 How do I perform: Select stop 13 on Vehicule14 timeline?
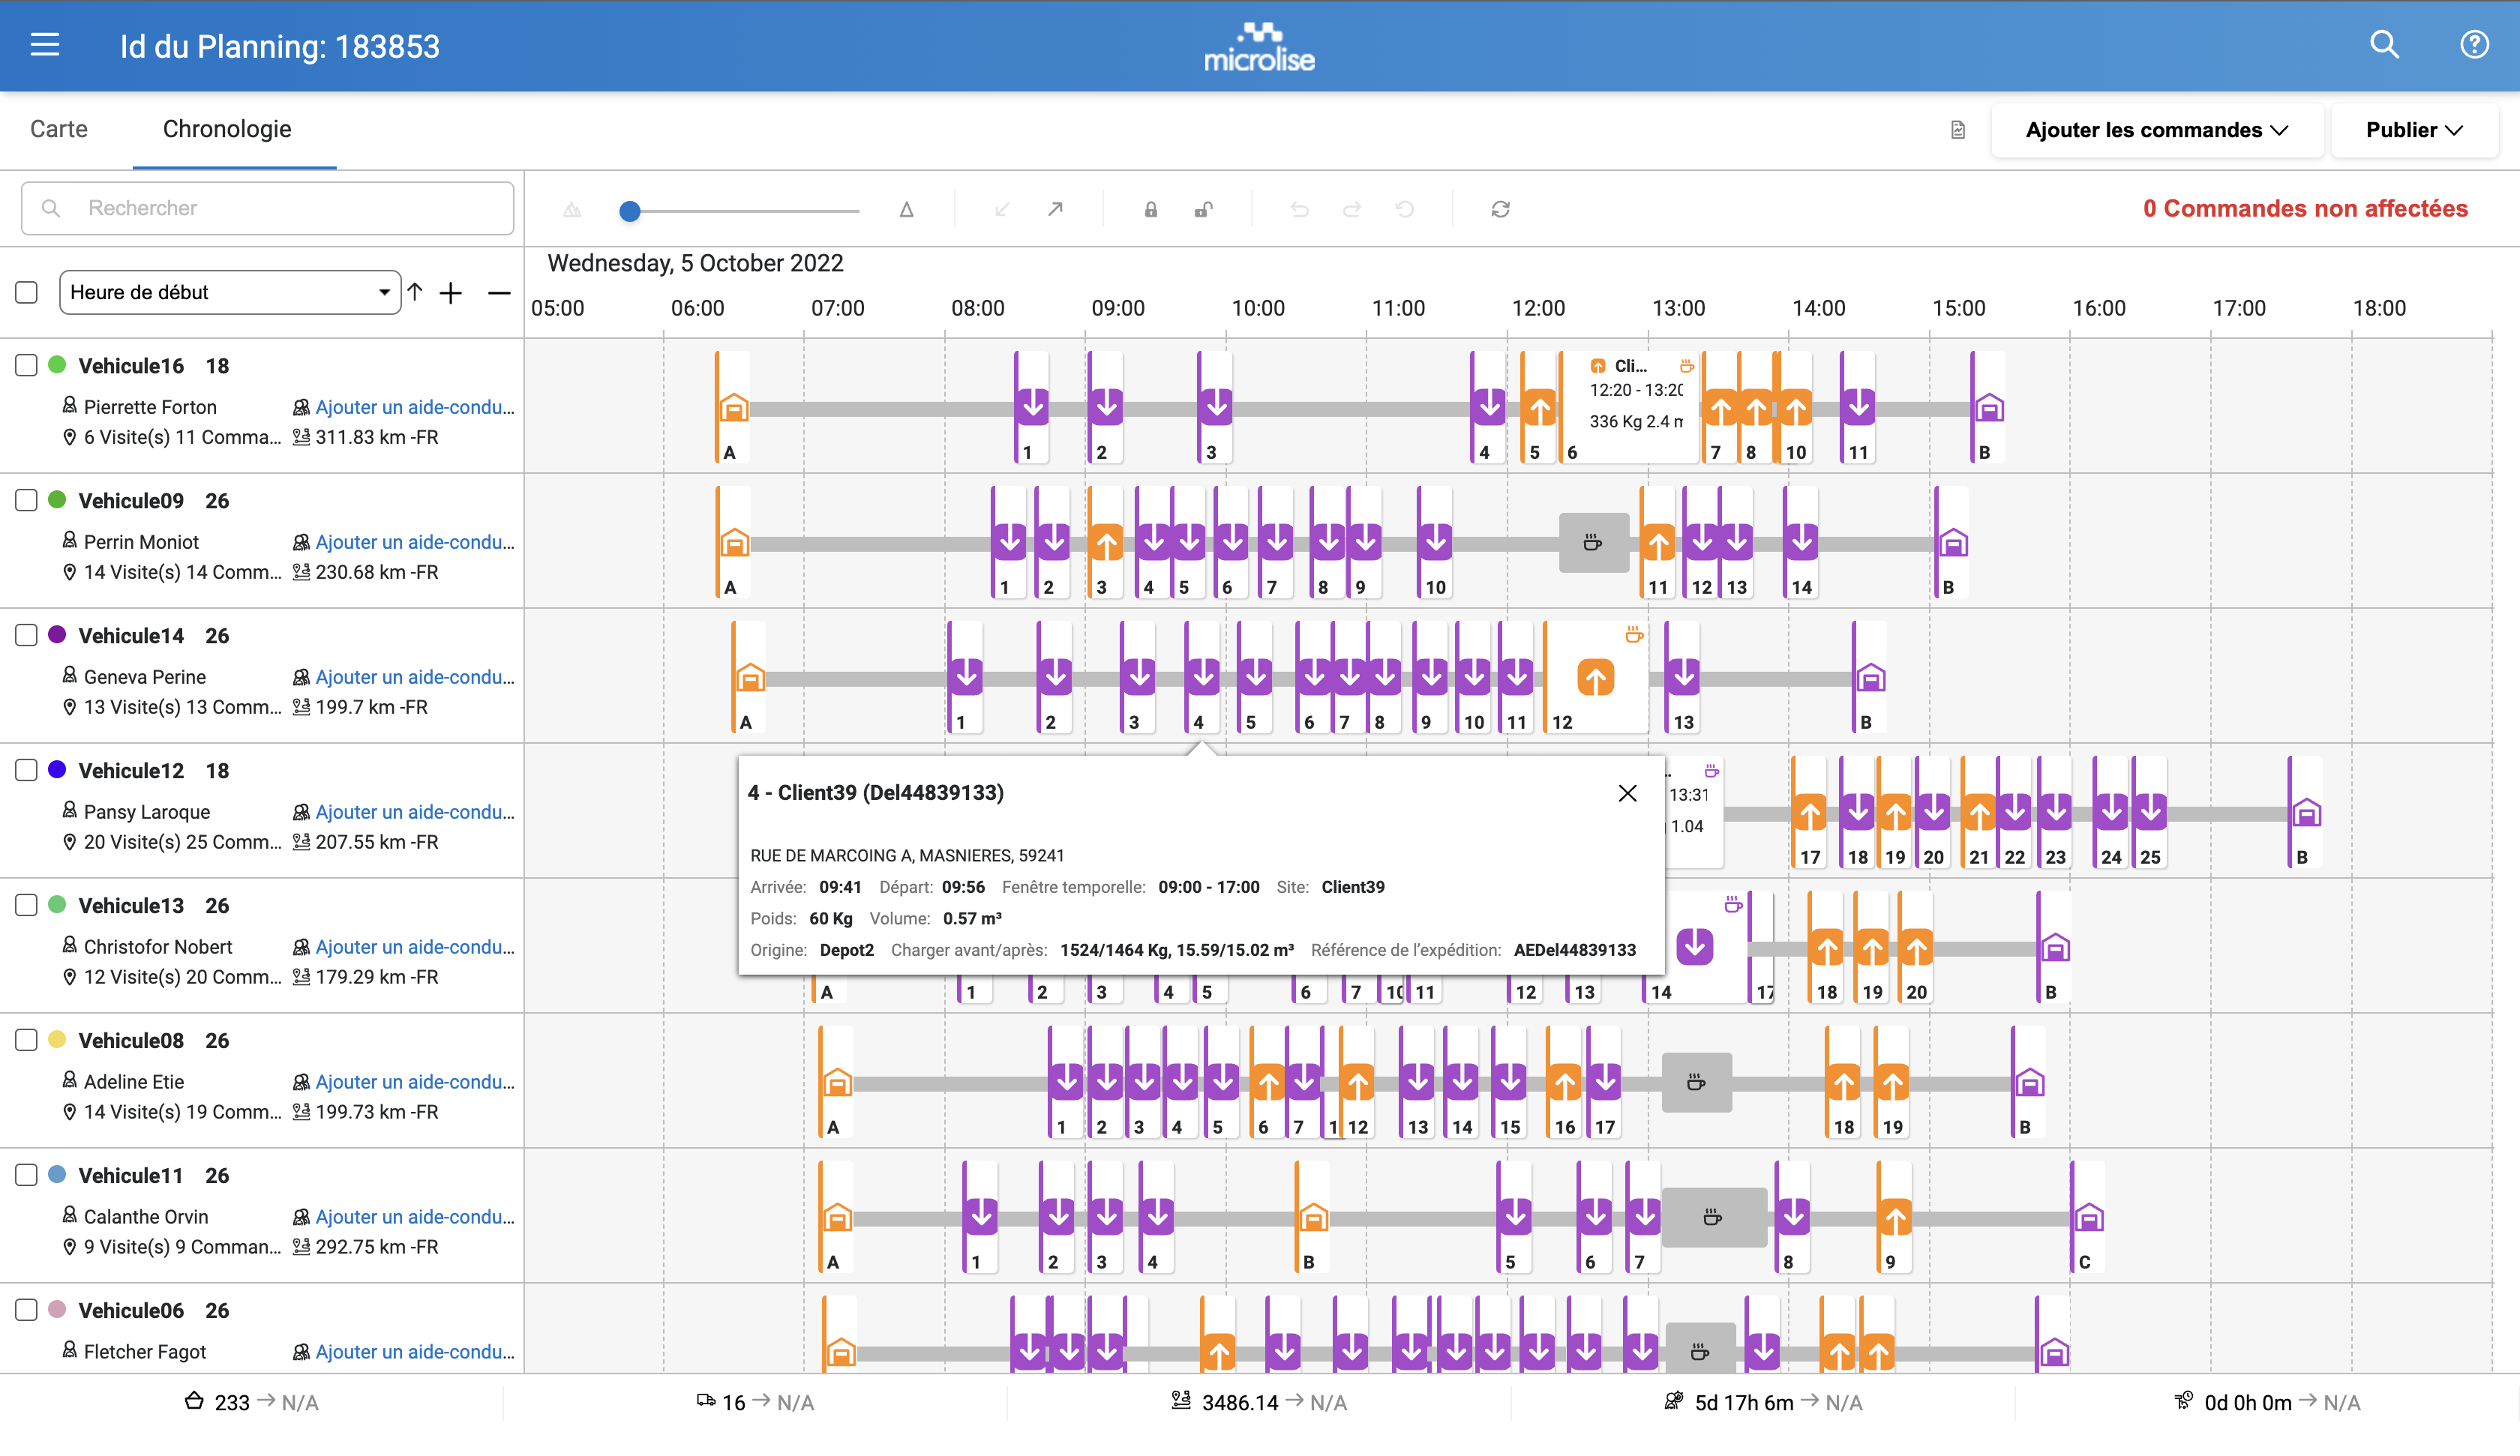click(x=1683, y=678)
